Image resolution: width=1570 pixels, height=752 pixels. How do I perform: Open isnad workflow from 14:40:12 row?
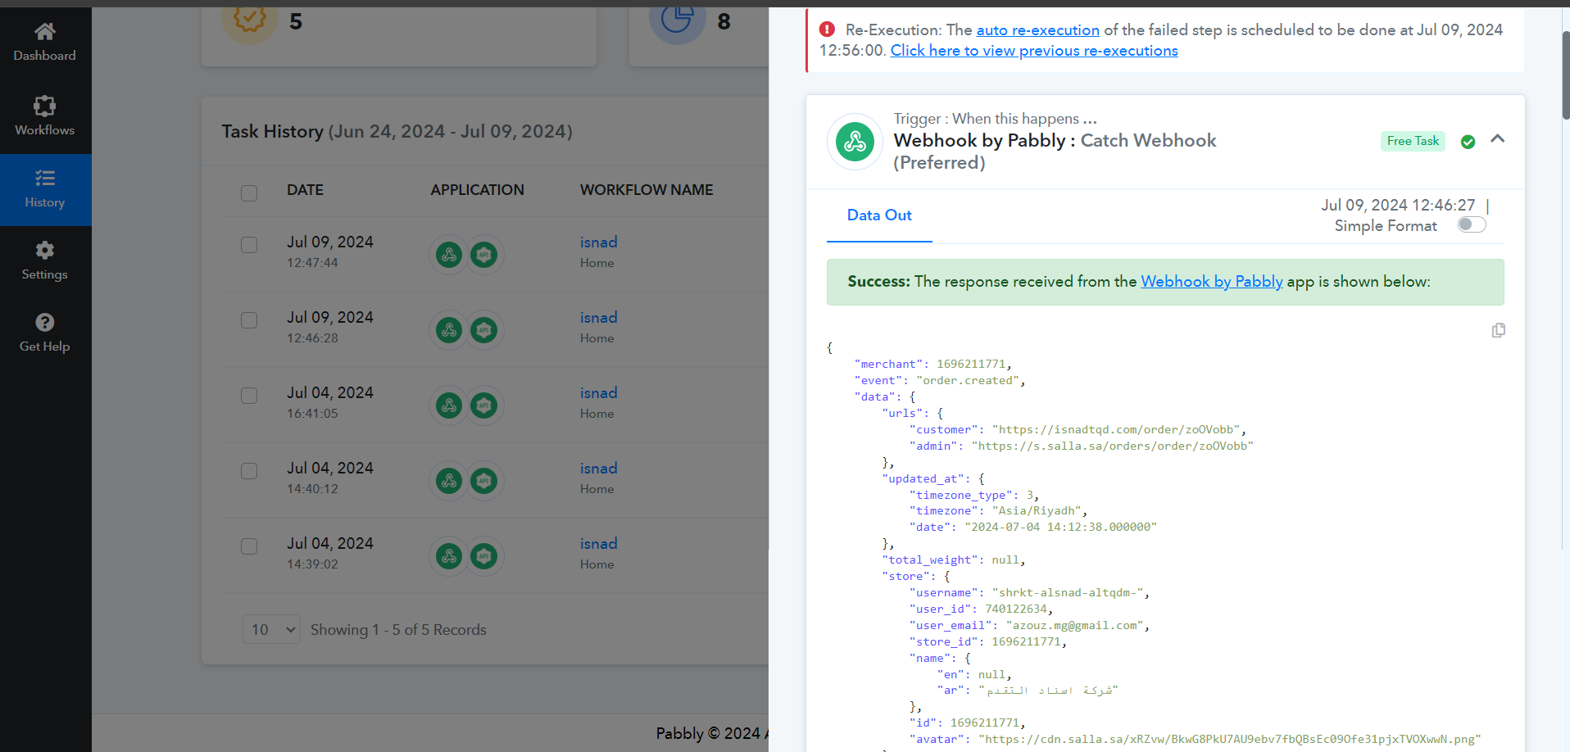pos(599,469)
